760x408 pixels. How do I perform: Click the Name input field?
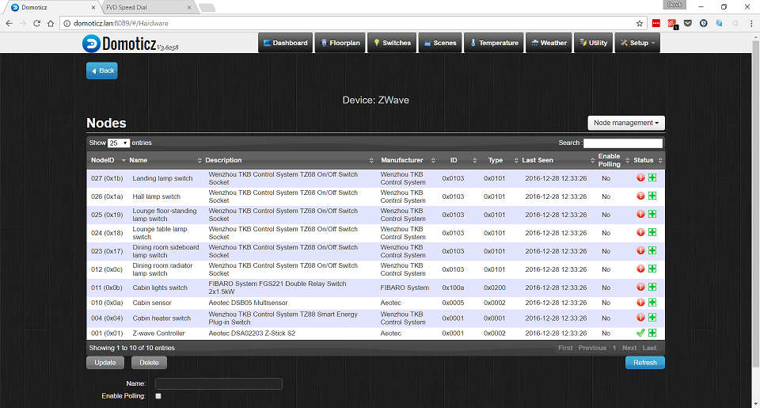point(218,383)
